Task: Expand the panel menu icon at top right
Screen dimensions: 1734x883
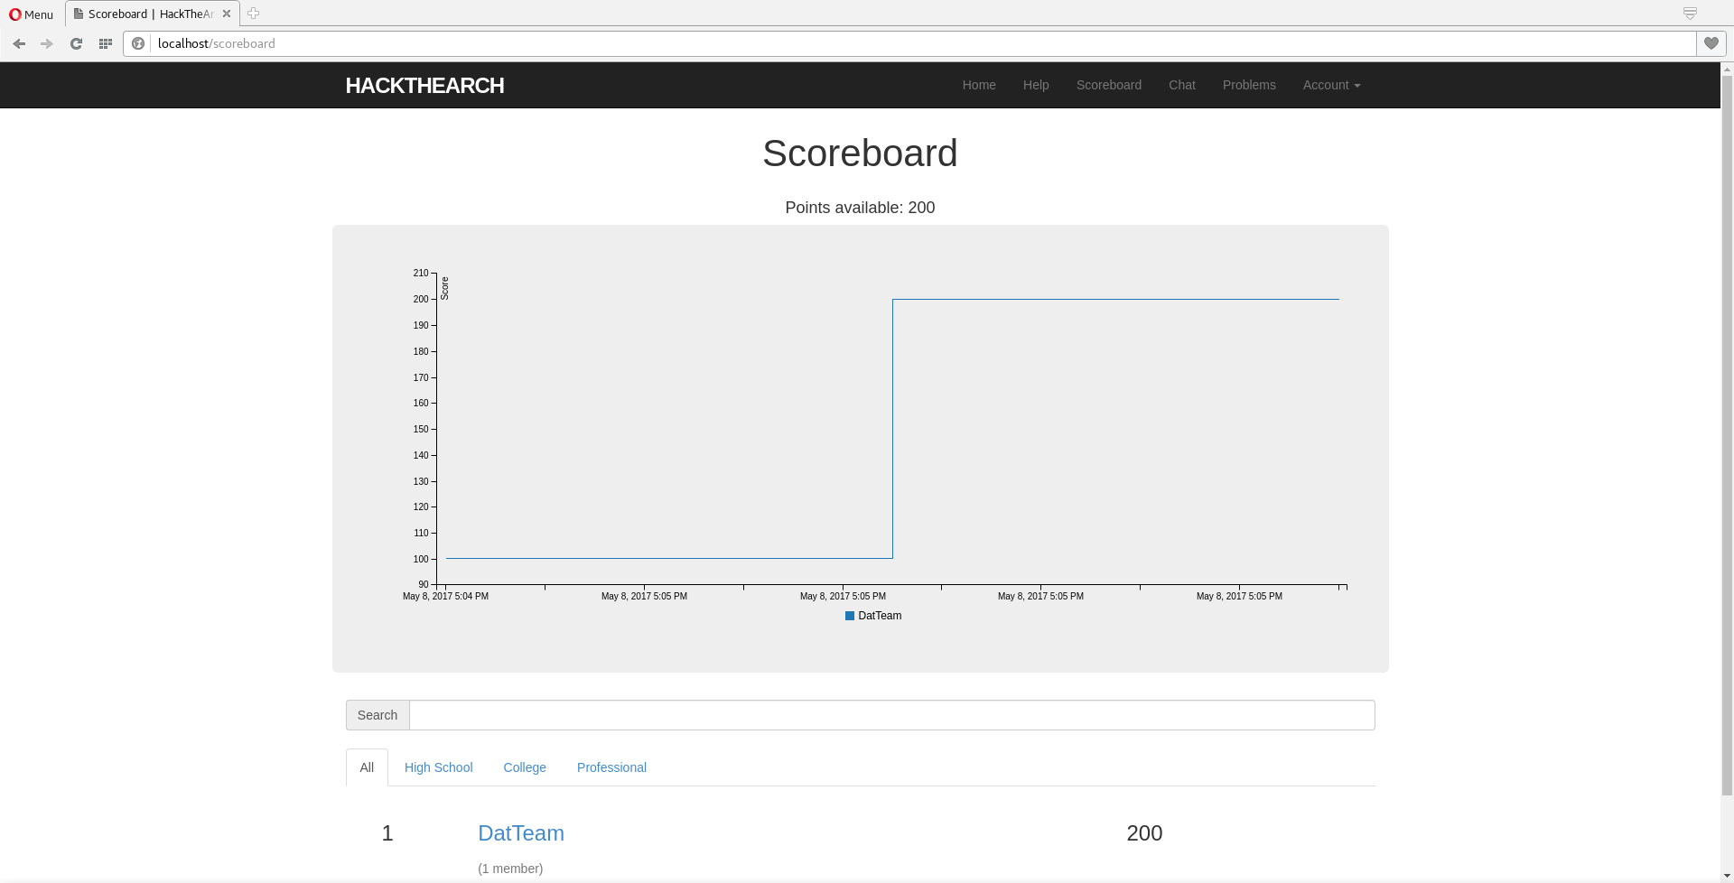Action: click(x=1690, y=14)
